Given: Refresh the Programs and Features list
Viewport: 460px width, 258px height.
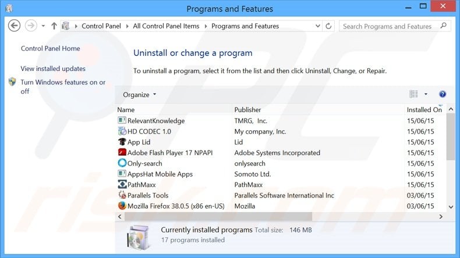Looking at the screenshot, I should [328, 26].
